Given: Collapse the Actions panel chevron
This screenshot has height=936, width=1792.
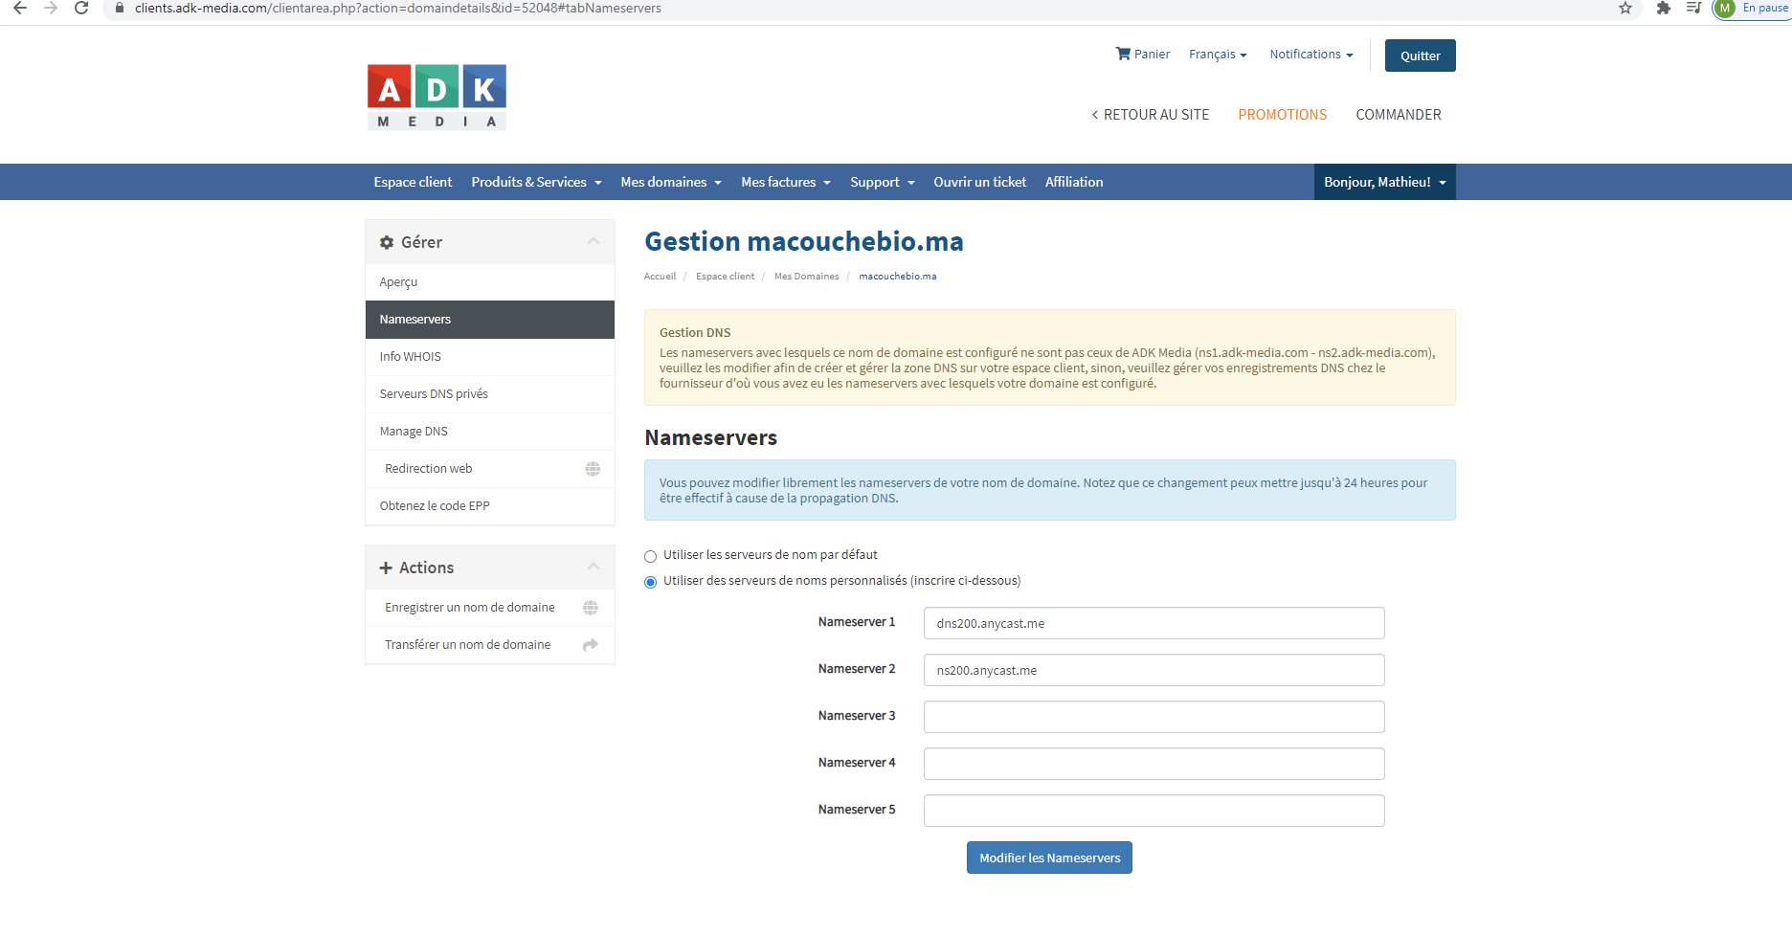Looking at the screenshot, I should pyautogui.click(x=594, y=567).
